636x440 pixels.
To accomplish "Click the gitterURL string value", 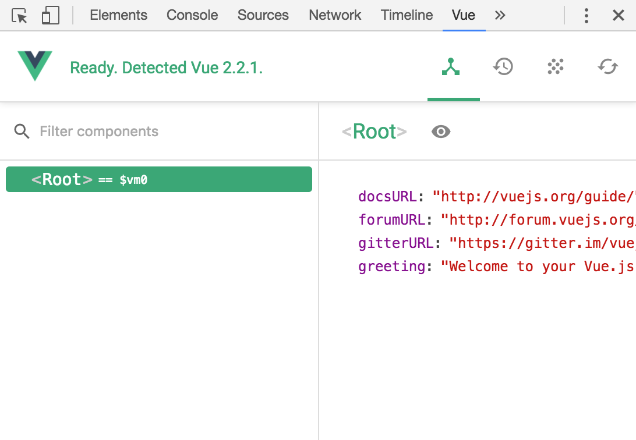I will 543,243.
